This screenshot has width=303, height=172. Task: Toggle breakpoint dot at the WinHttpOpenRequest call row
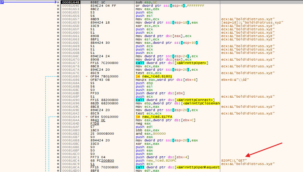(x=58, y=167)
